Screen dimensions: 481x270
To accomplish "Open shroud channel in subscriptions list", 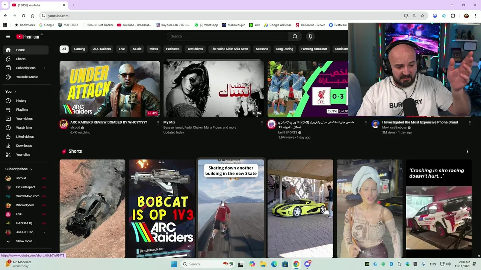I will tap(26, 178).
